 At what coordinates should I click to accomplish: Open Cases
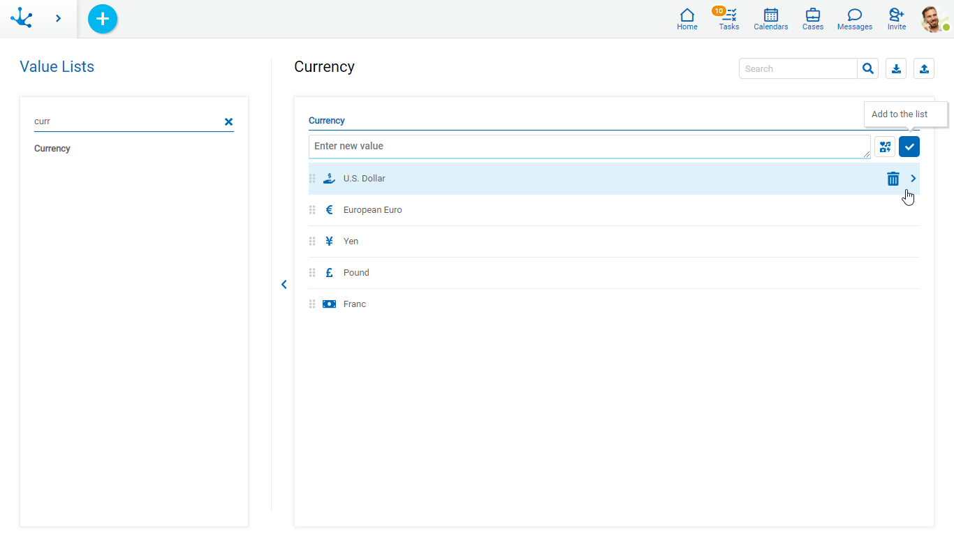tap(813, 19)
